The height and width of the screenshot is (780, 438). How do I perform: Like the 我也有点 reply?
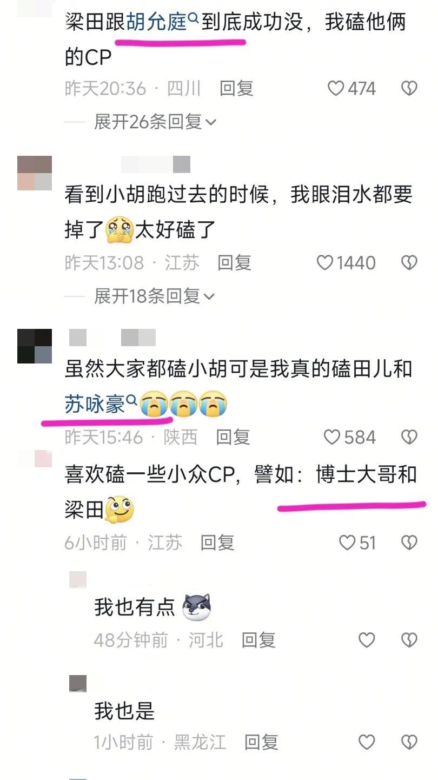point(367,640)
